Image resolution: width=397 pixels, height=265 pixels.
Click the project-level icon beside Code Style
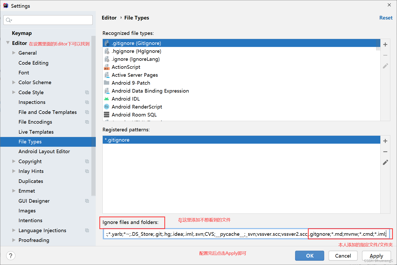(x=87, y=92)
